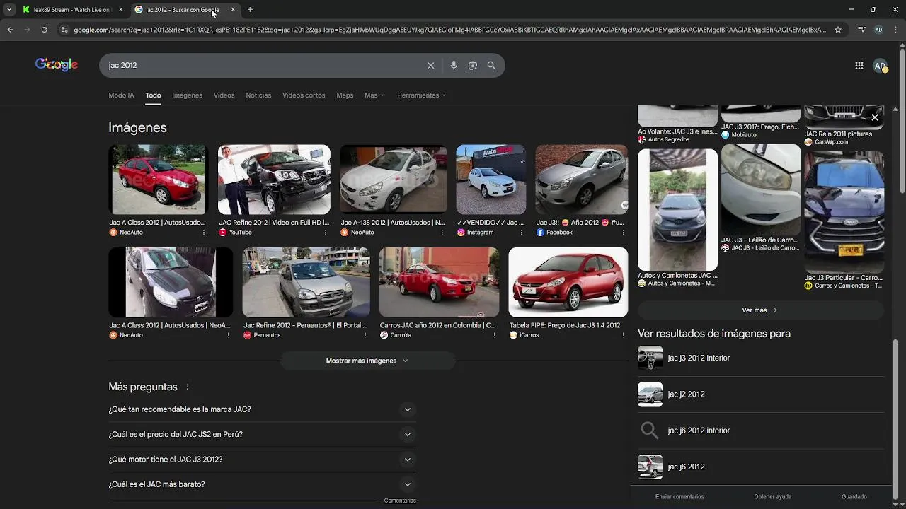Open the red Jac A Class 2012 thumbnail
Screen dimensions: 906x509
tap(157, 180)
